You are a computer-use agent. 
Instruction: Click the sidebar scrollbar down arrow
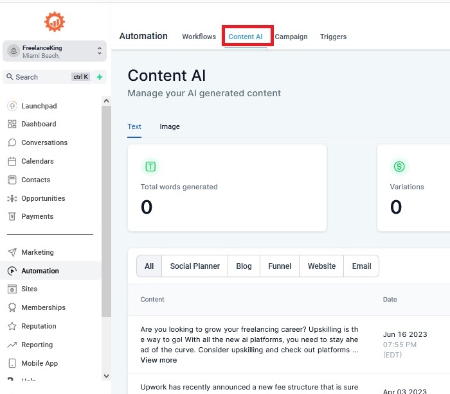pyautogui.click(x=106, y=376)
